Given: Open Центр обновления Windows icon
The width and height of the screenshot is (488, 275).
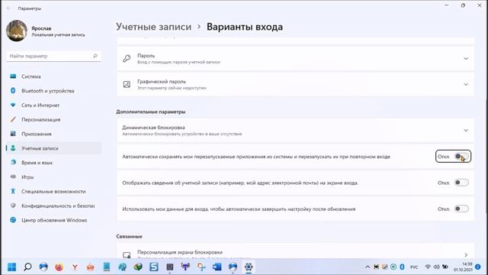Looking at the screenshot, I should click(x=13, y=220).
